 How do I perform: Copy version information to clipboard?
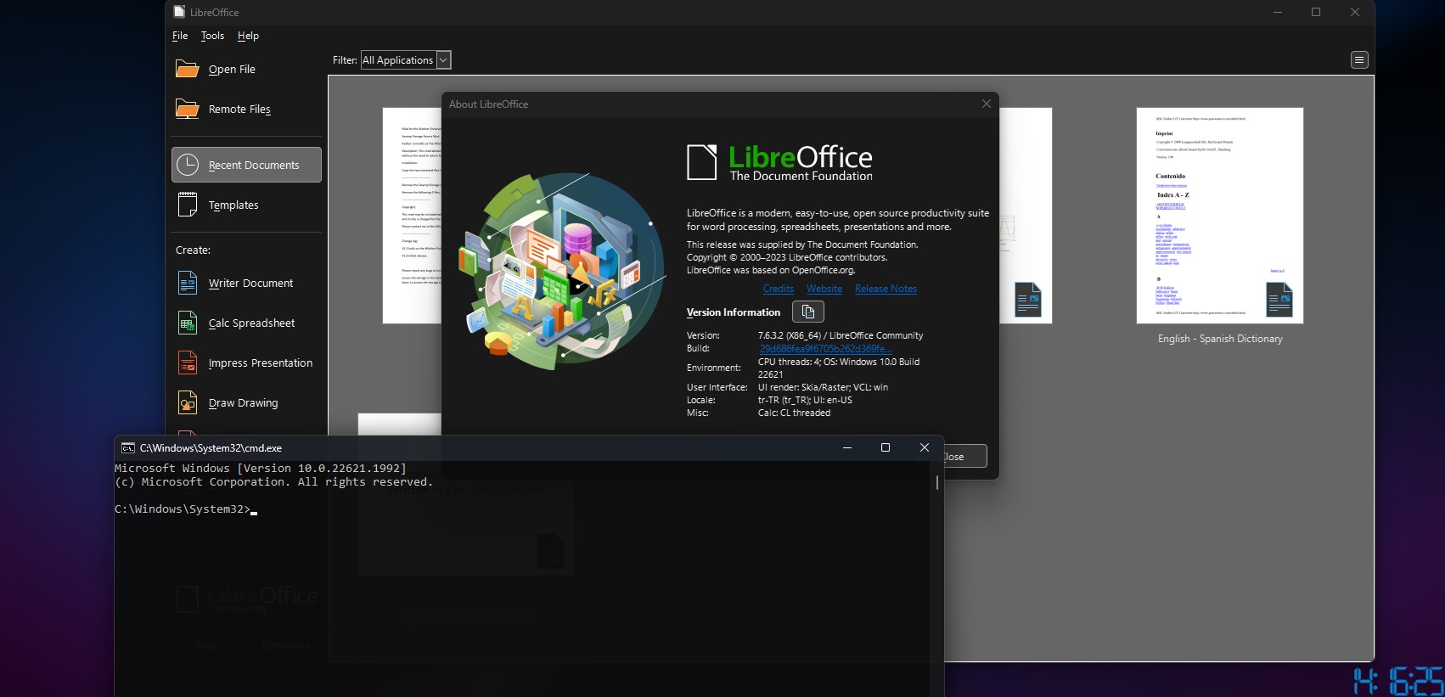click(807, 312)
